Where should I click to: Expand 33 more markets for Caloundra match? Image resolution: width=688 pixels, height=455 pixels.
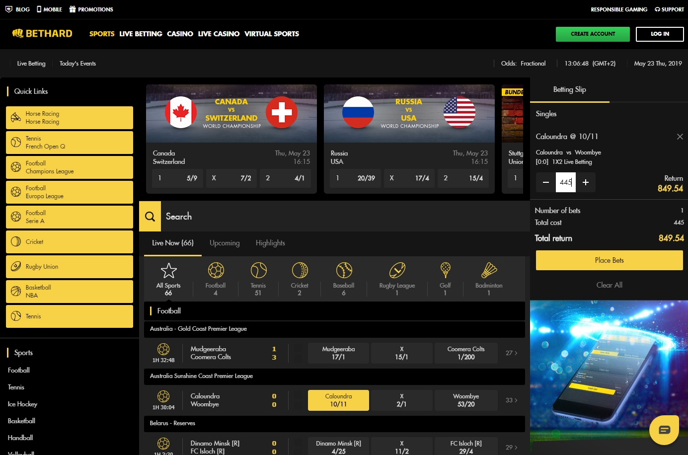511,400
